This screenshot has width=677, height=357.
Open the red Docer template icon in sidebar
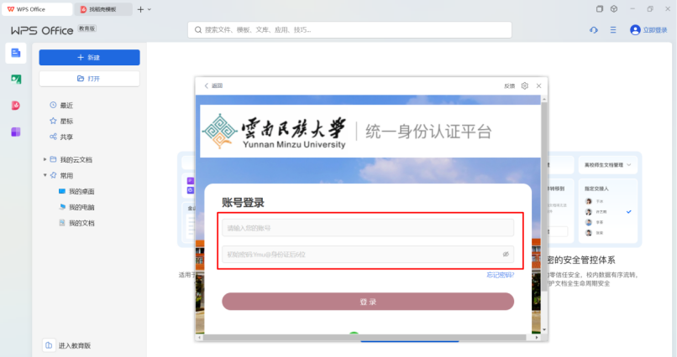16,106
